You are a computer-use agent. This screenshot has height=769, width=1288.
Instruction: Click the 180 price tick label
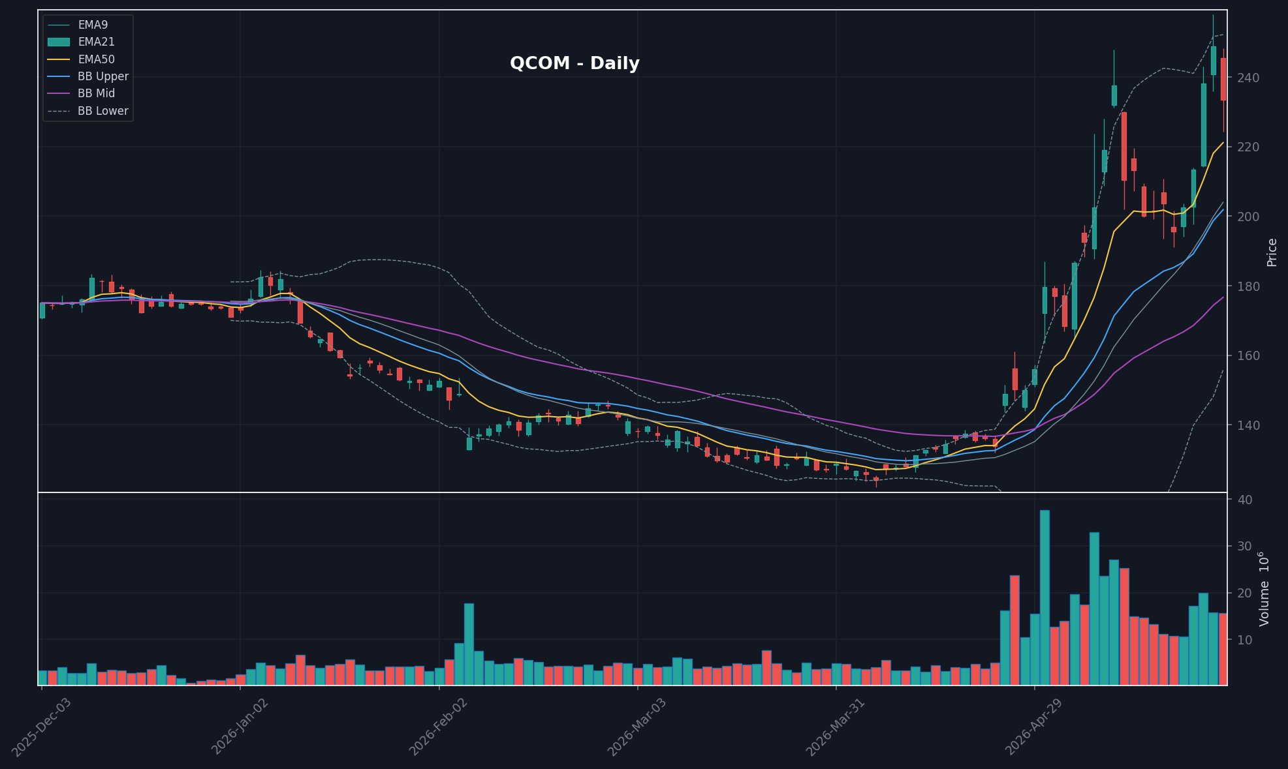pyautogui.click(x=1248, y=286)
